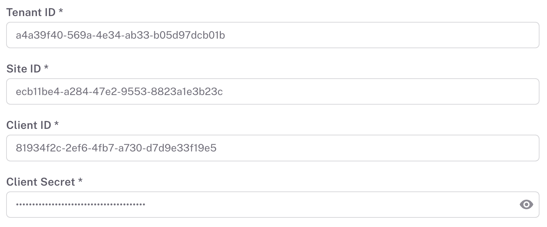Viewport: 547px width, 227px height.
Task: Place cursor right after Client ID value
Action: tap(217, 148)
